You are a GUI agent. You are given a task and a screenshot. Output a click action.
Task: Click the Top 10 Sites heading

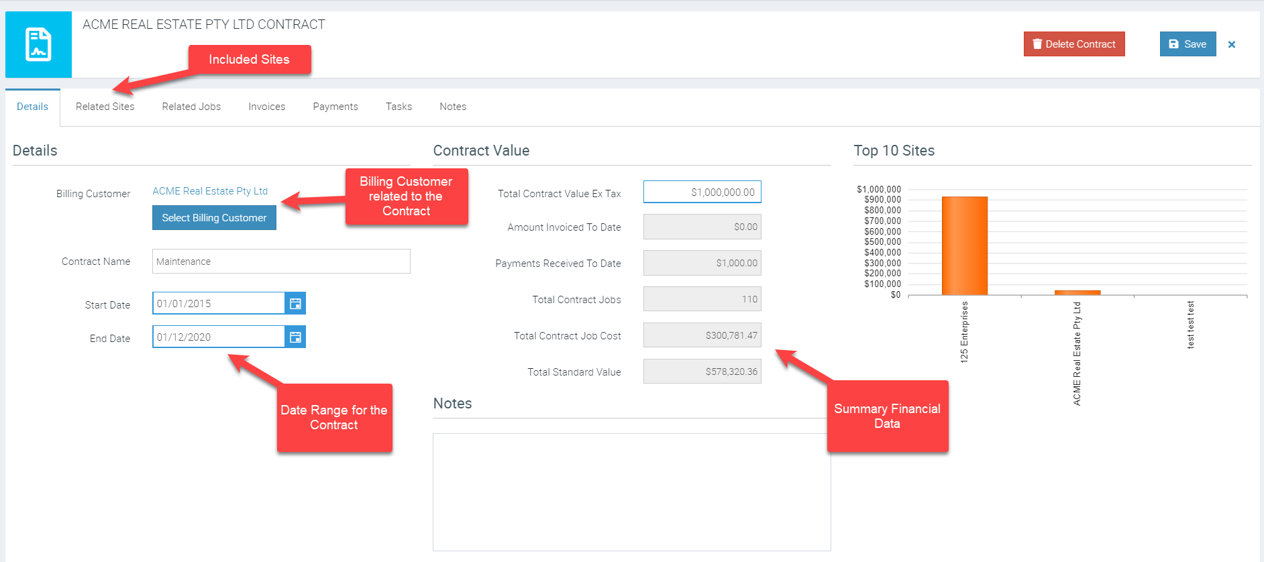(894, 151)
